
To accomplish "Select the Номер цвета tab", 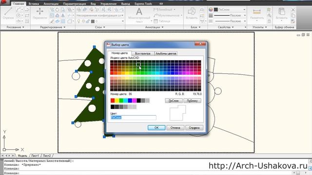I will pyautogui.click(x=119, y=53).
